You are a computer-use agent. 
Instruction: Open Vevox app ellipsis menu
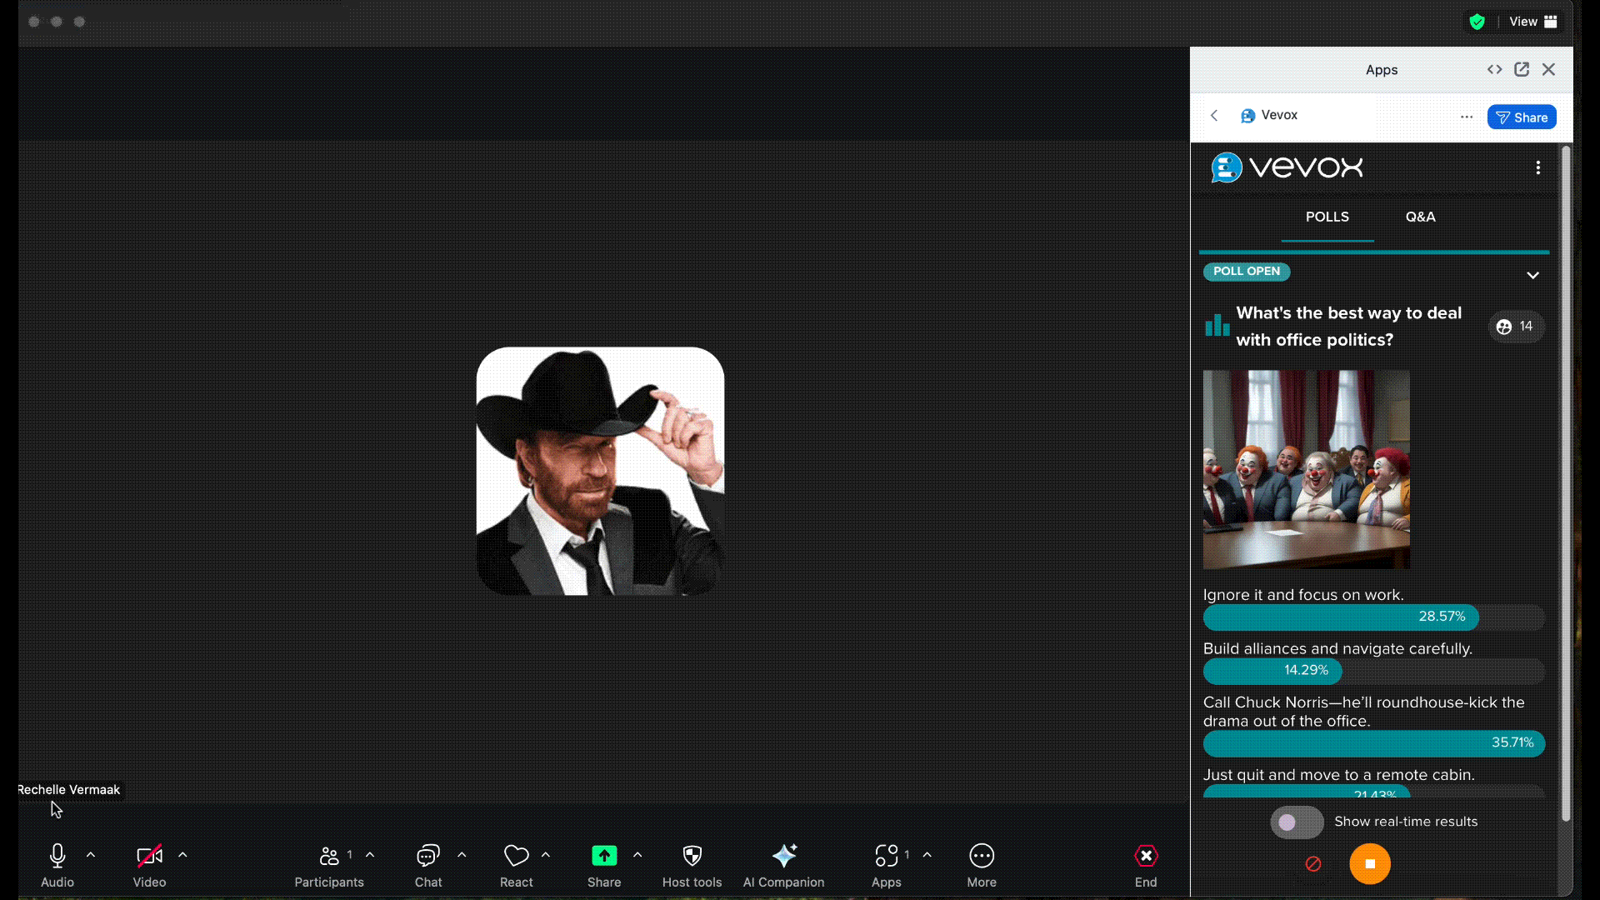click(1467, 117)
